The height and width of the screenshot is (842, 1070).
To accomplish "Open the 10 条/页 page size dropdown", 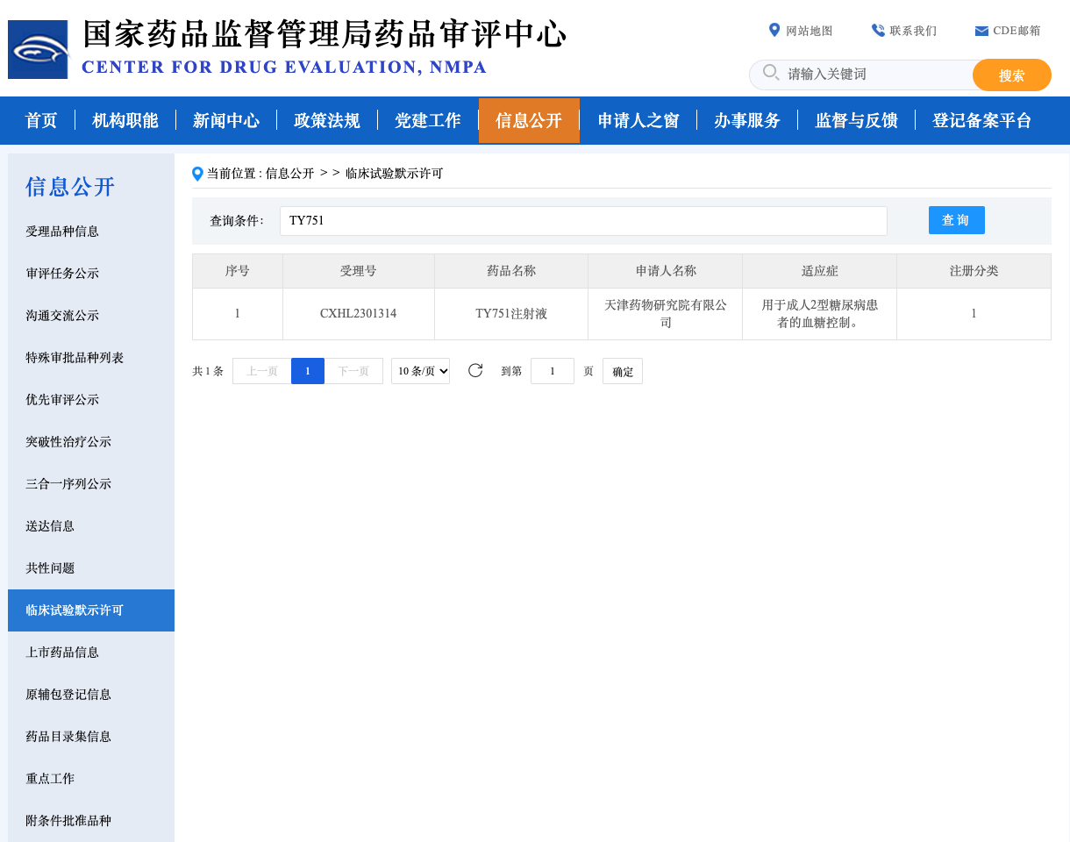I will 420,371.
